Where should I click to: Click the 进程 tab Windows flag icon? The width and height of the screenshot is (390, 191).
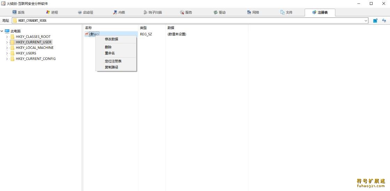click(48, 12)
